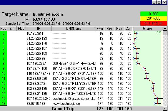Click the Hop column header
This screenshot has width=168, height=111.
tap(4, 29)
